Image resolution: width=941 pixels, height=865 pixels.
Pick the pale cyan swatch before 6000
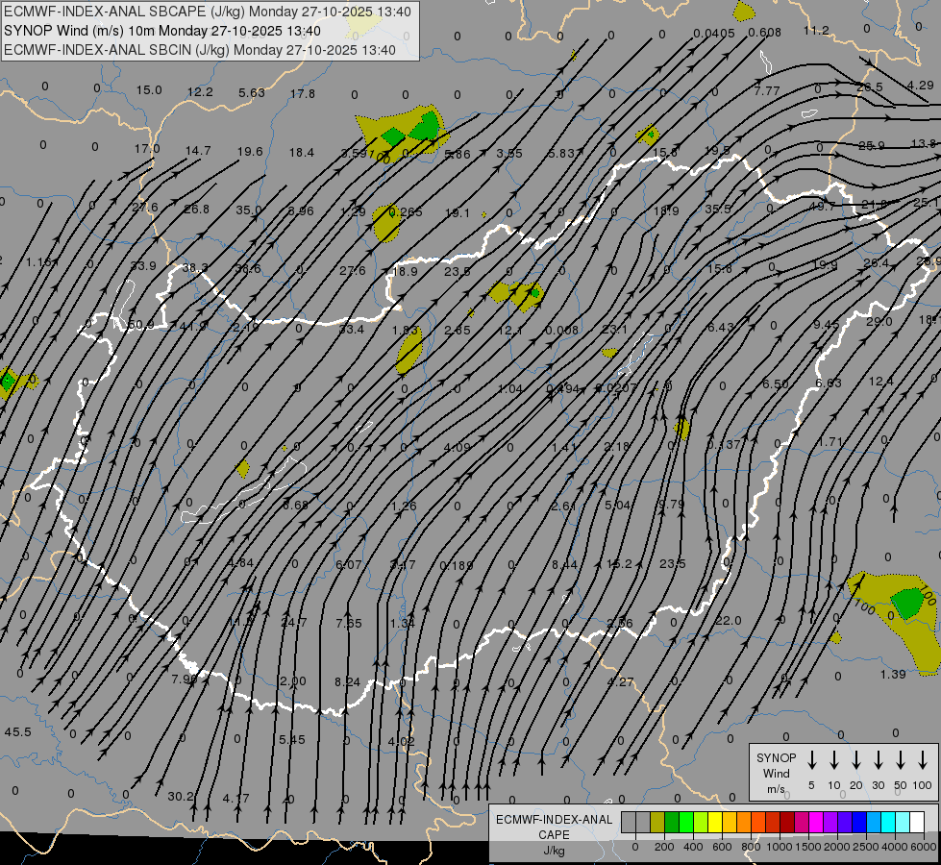pyautogui.click(x=902, y=822)
